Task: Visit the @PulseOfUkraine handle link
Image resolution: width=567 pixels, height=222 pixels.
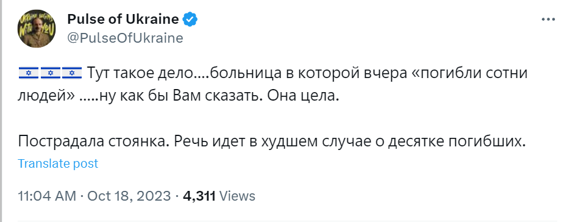Action: [125, 38]
